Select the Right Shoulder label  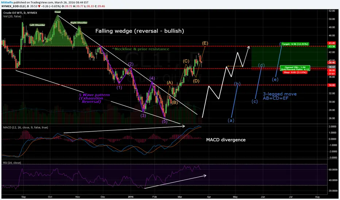coord(79,23)
